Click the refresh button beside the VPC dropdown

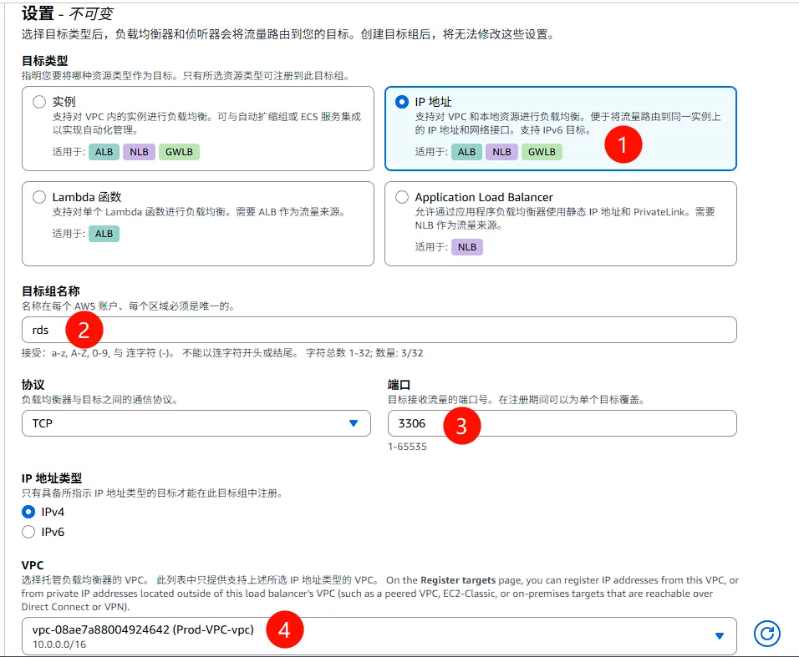pyautogui.click(x=766, y=635)
